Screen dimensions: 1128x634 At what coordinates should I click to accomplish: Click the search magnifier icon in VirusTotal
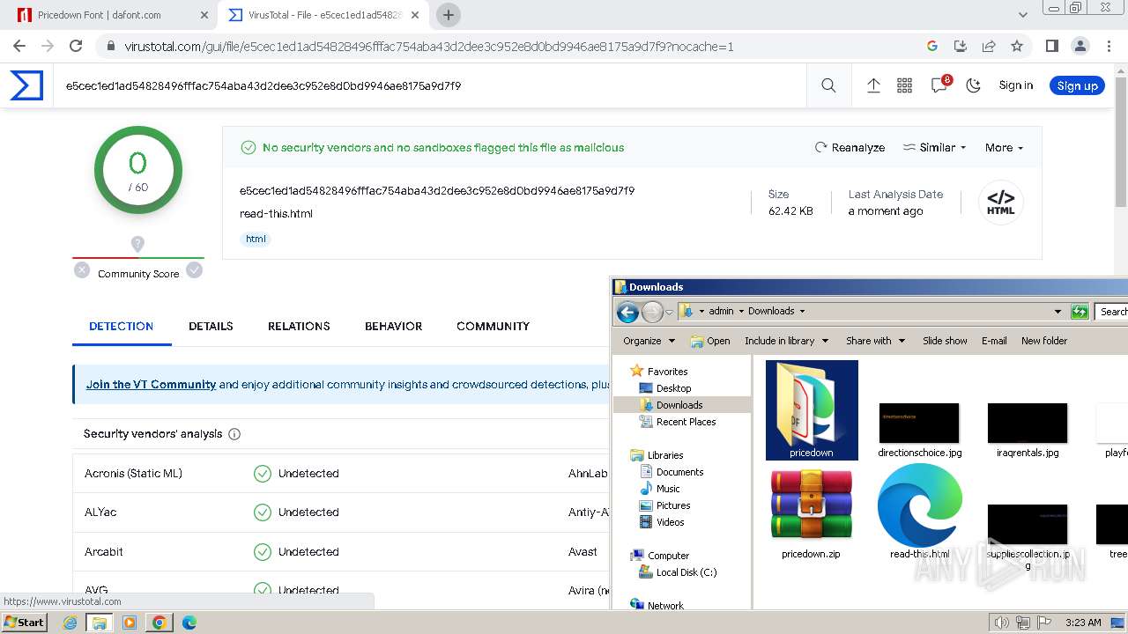coord(828,85)
